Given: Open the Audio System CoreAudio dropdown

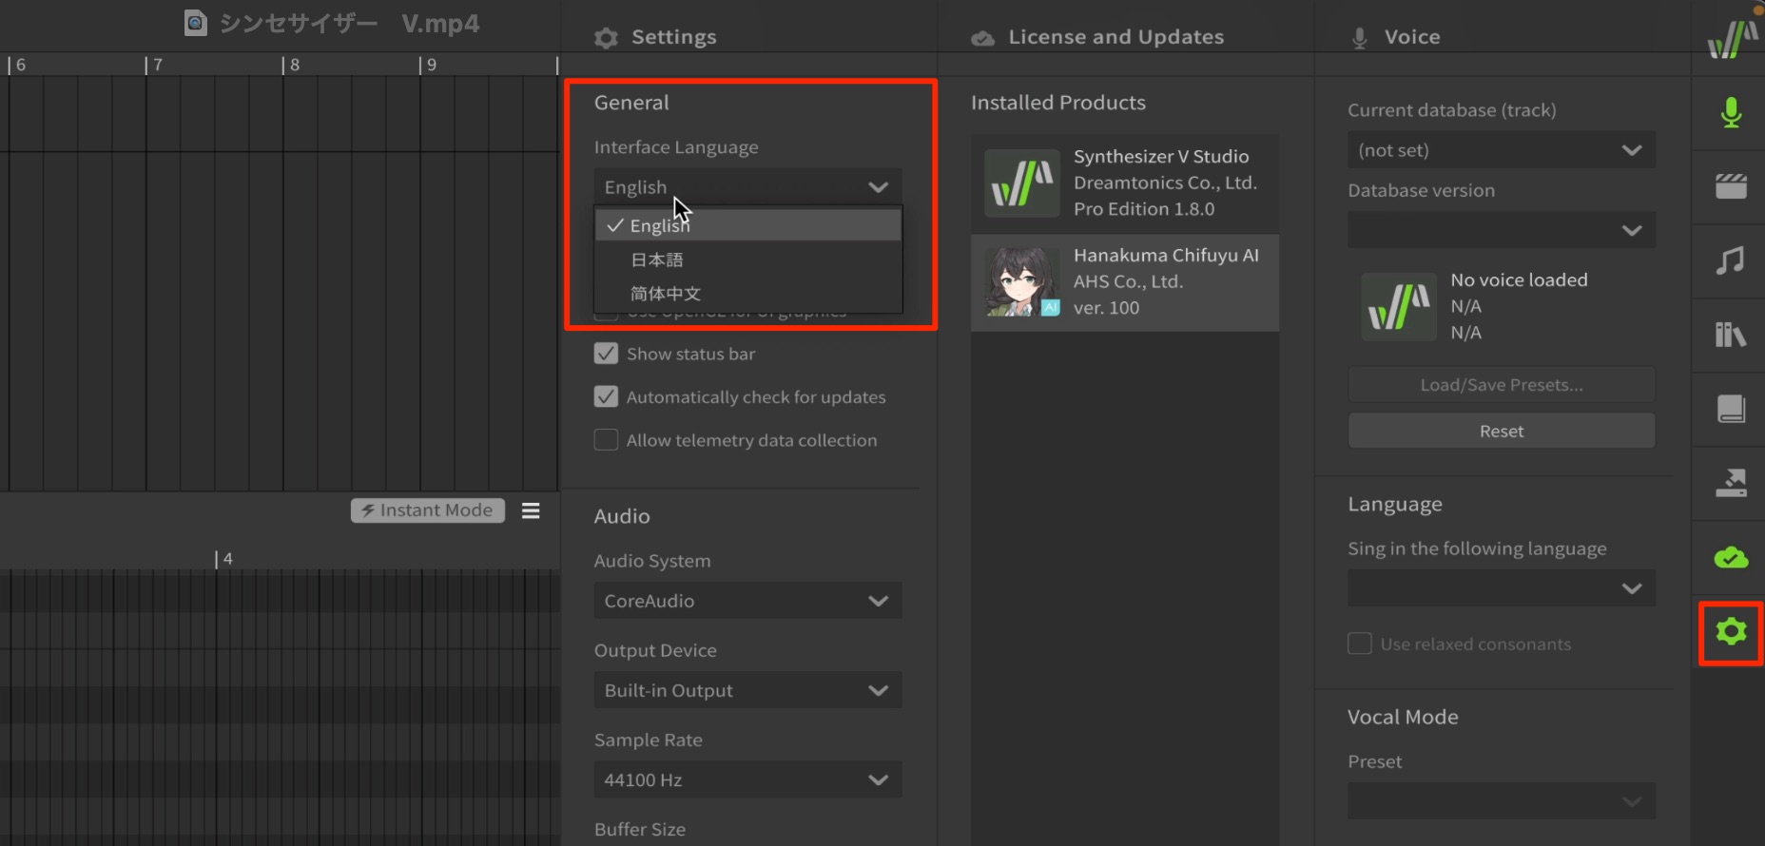Looking at the screenshot, I should coord(747,601).
